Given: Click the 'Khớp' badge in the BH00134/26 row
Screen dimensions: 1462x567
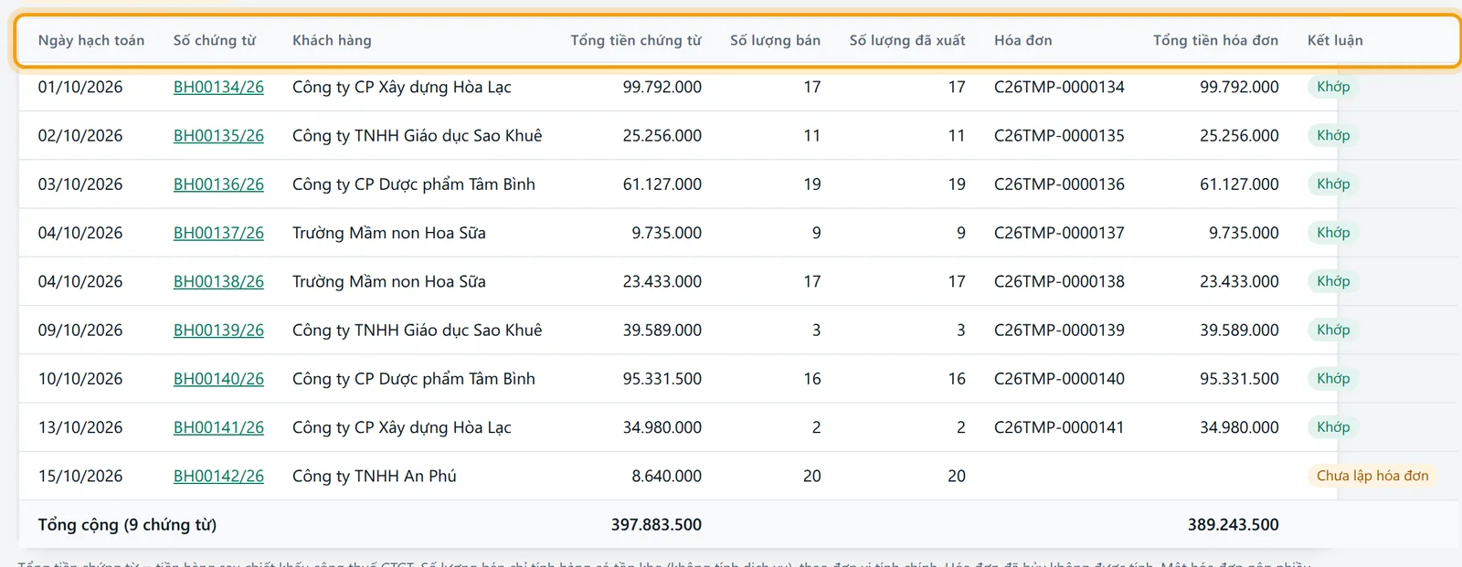Looking at the screenshot, I should [x=1333, y=87].
